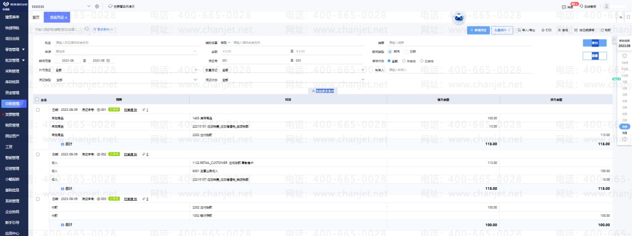This screenshot has width=632, height=236.
Task: Select 9月 in the month selector
Action: (x=625, y=133)
